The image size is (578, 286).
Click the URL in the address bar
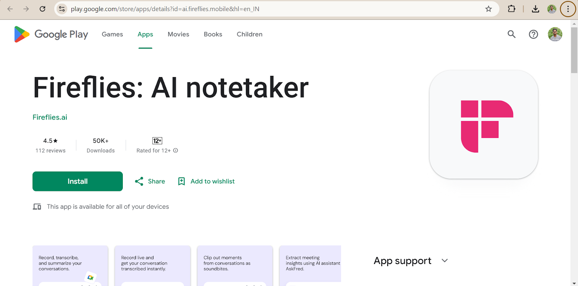(165, 9)
